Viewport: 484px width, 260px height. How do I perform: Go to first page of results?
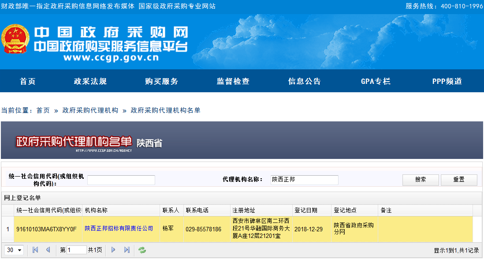click(36, 250)
